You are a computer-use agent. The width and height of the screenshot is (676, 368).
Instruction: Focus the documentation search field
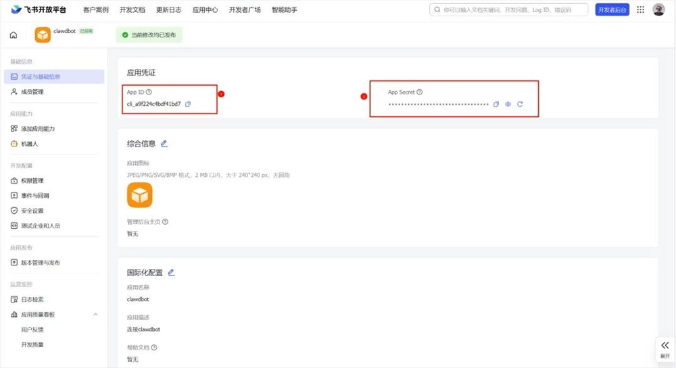[509, 9]
